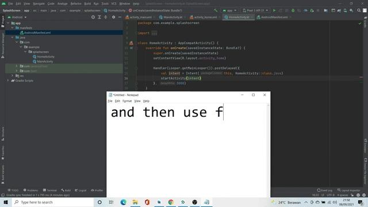The height and width of the screenshot is (207, 368).
Task: Open the Build menu
Action: pyautogui.click(x=87, y=3)
